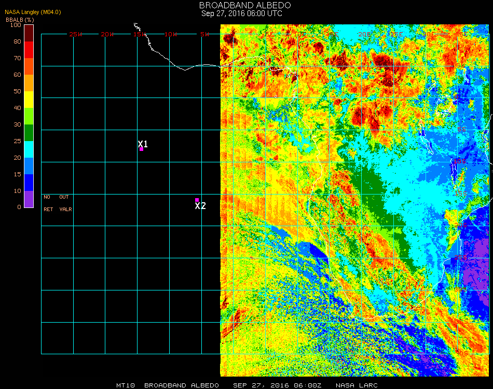Select the dark green 25-30% legend swatch

tap(29, 133)
